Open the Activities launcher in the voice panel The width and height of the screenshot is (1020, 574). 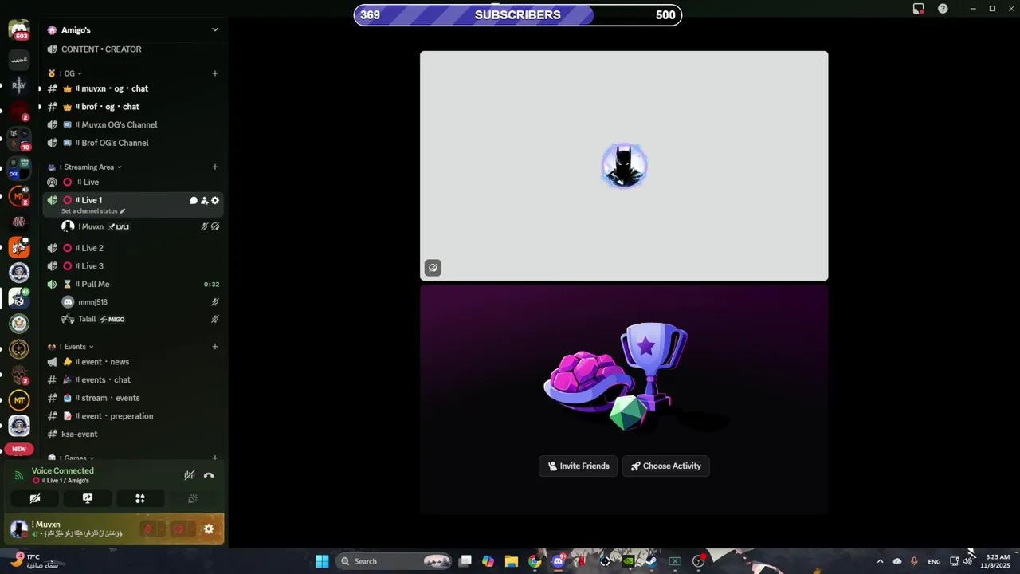[x=140, y=498]
